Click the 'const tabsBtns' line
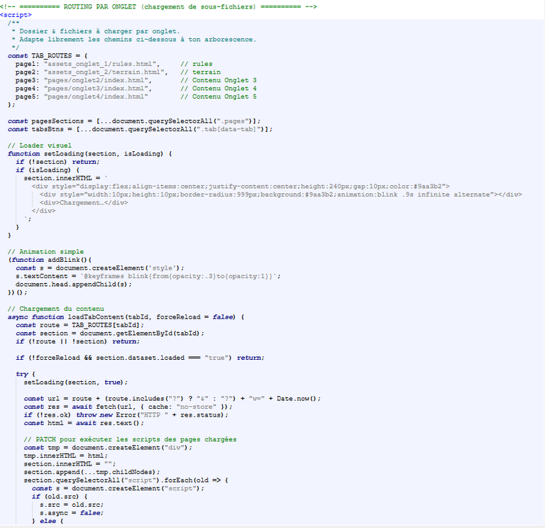 click(x=140, y=129)
